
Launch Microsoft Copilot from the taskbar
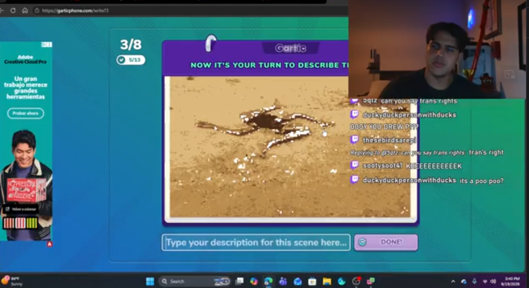[x=254, y=281]
